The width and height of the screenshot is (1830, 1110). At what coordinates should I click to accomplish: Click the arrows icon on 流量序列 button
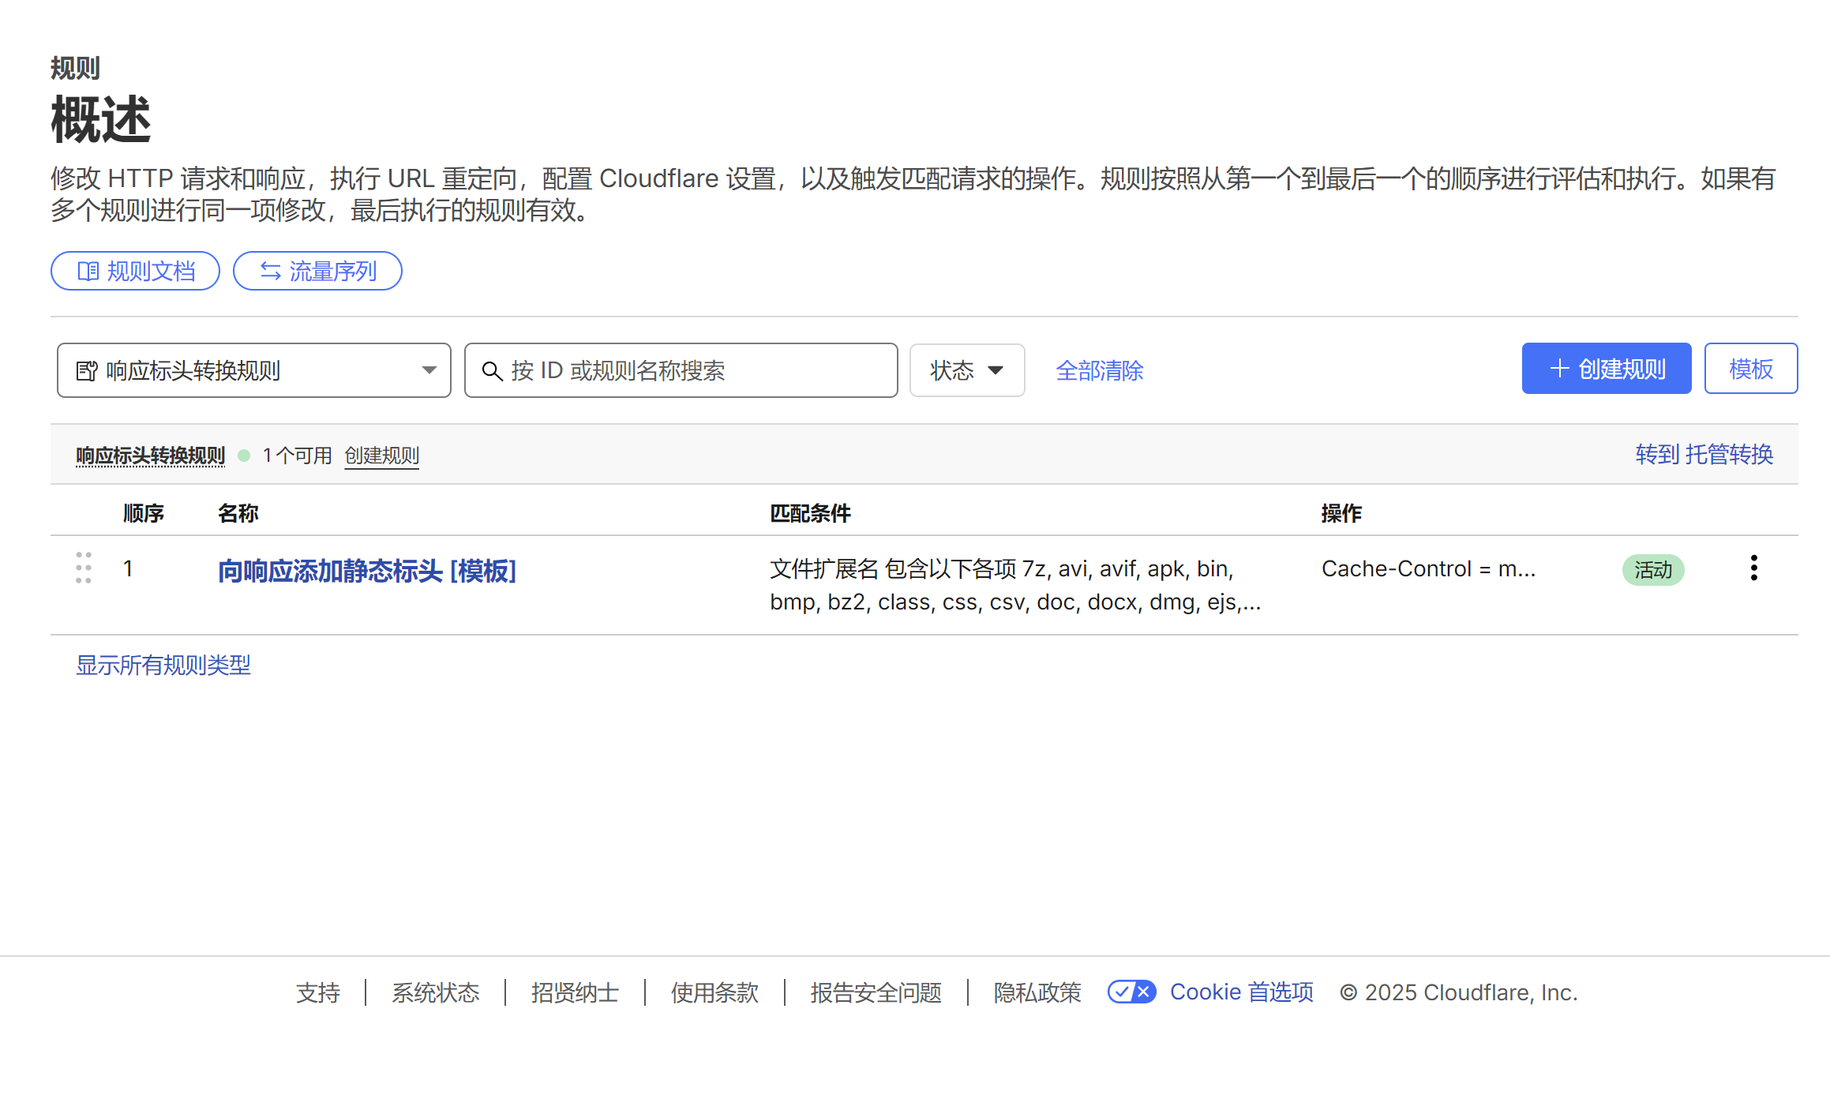(x=271, y=272)
